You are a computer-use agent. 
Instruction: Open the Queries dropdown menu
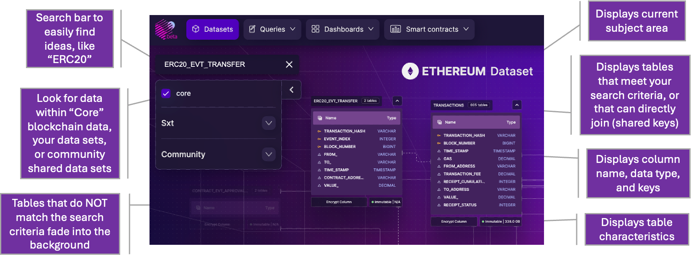coord(272,29)
